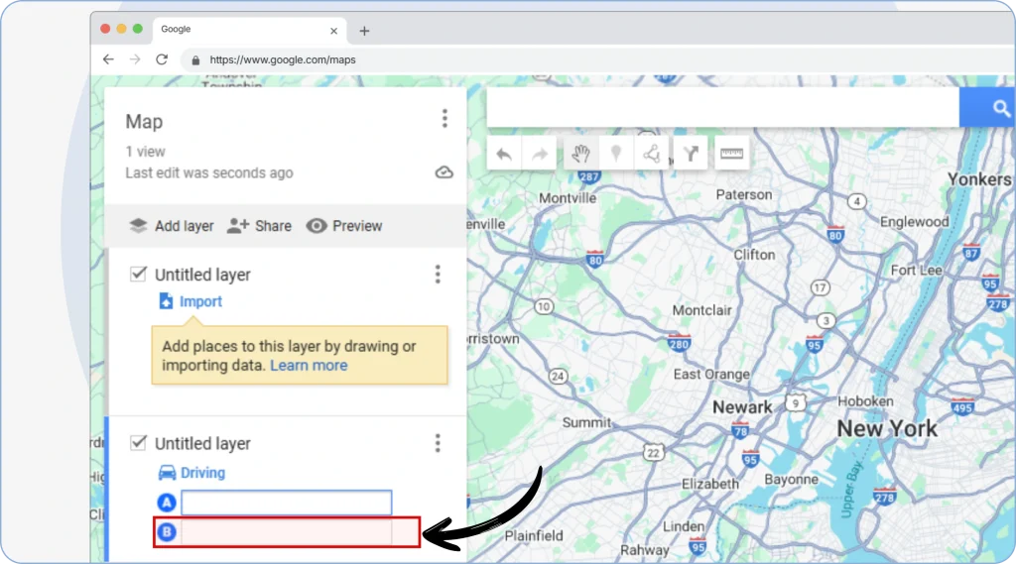The image size is (1016, 564).
Task: Reload the page with the refresh icon
Action: (x=162, y=59)
